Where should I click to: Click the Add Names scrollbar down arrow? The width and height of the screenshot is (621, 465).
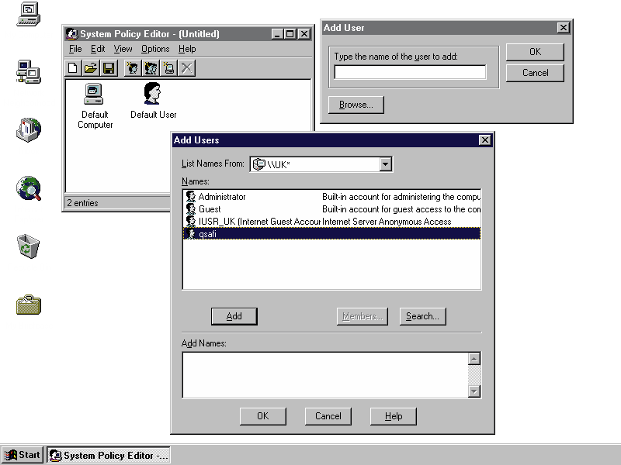[x=474, y=391]
